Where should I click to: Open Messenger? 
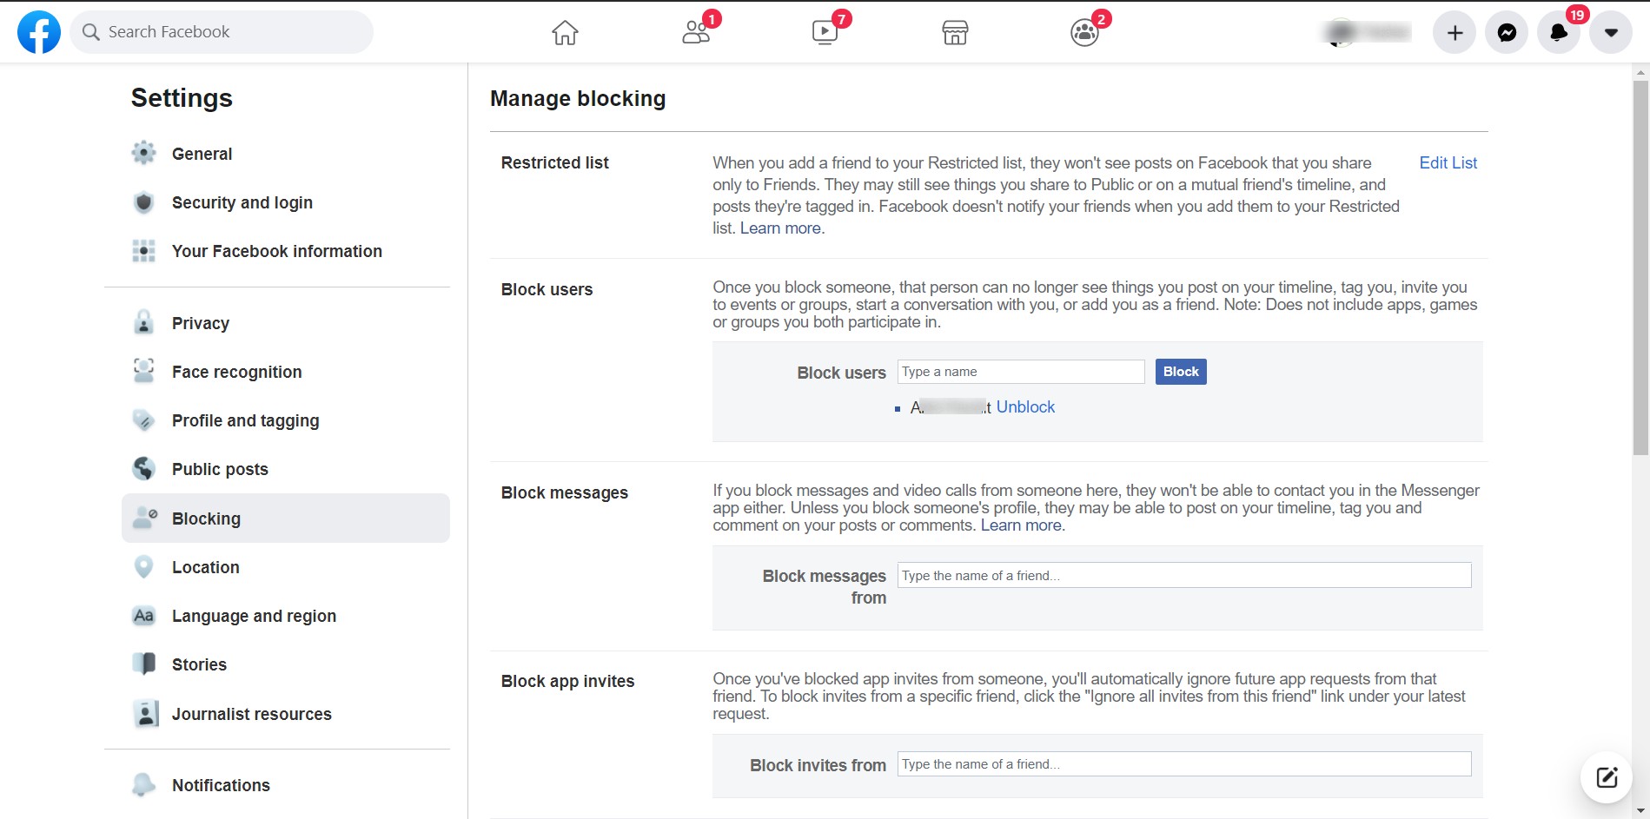point(1507,31)
